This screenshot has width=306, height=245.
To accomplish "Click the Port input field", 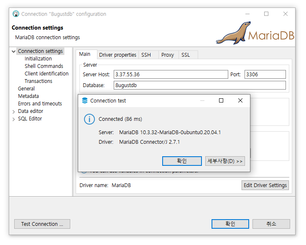I will click(x=265, y=75).
